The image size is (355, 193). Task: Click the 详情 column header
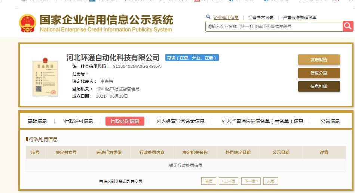[324, 152]
